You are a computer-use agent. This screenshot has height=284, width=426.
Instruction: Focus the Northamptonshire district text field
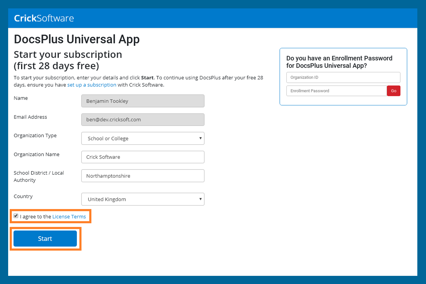(x=143, y=176)
